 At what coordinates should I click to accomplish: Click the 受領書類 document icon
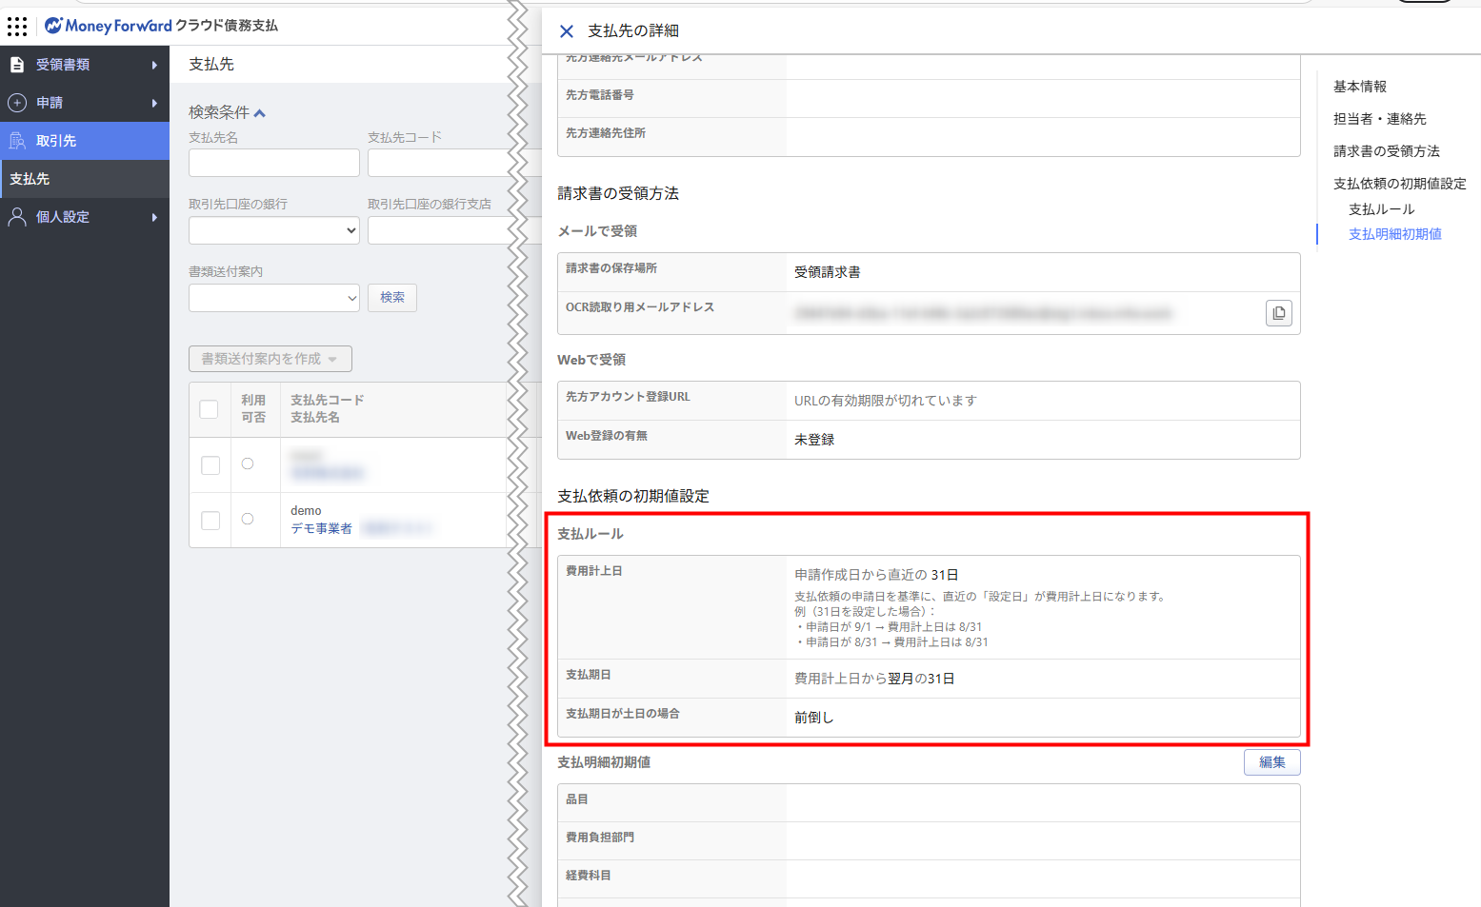(17, 65)
